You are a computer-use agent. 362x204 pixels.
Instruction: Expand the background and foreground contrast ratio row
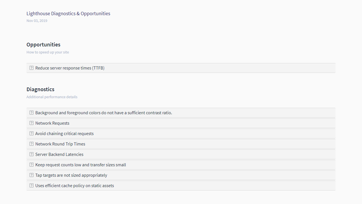point(181,113)
